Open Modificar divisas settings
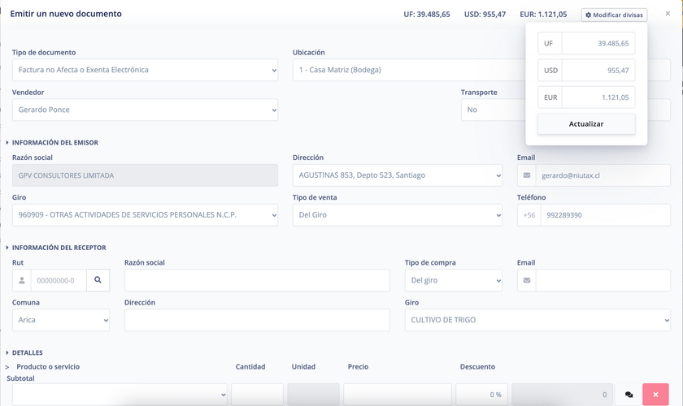This screenshot has height=406, width=683. click(x=614, y=15)
